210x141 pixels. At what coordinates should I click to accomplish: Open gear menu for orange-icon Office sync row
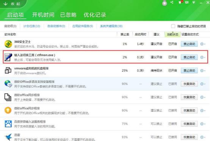203,110
